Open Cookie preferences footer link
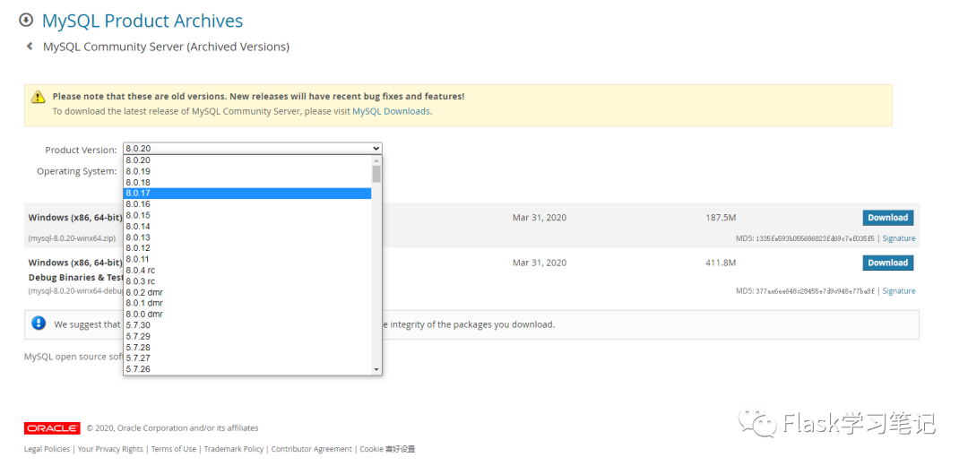The width and height of the screenshot is (968, 466). (388, 449)
